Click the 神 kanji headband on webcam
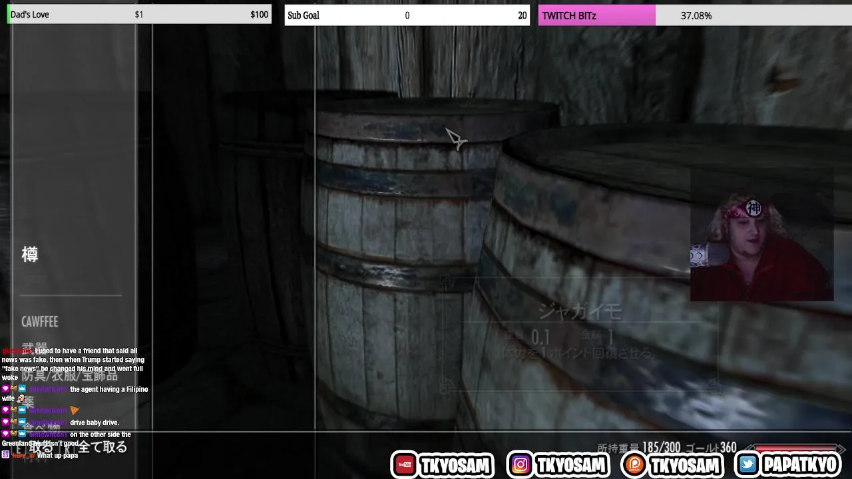Viewport: 852px width, 479px height. [753, 208]
